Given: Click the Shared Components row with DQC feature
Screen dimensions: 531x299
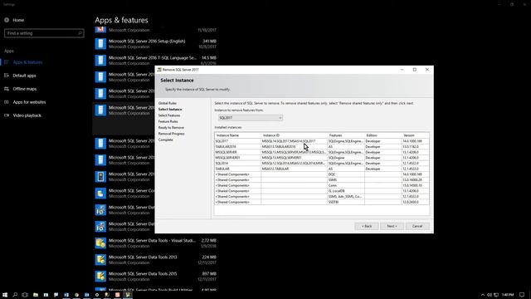Looking at the screenshot, I should point(322,174).
